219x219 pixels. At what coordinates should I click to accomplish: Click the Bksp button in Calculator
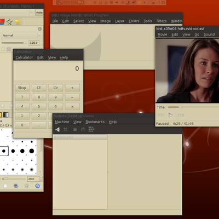point(22,88)
